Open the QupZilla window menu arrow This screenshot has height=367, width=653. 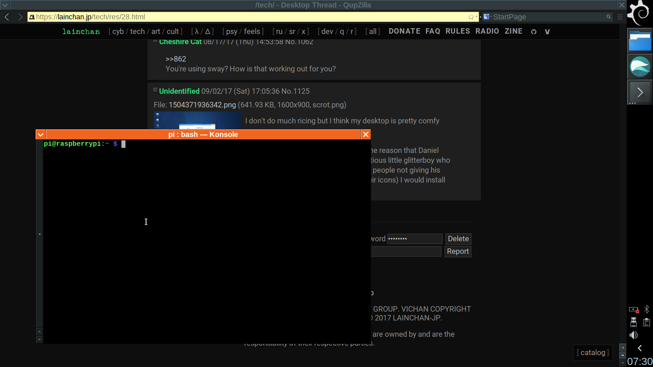pyautogui.click(x=5, y=5)
